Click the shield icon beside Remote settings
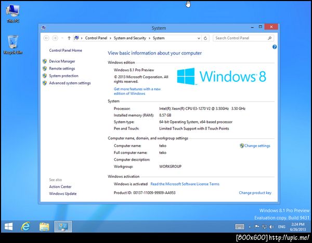Viewport: 312px width, 243px height. (45, 68)
